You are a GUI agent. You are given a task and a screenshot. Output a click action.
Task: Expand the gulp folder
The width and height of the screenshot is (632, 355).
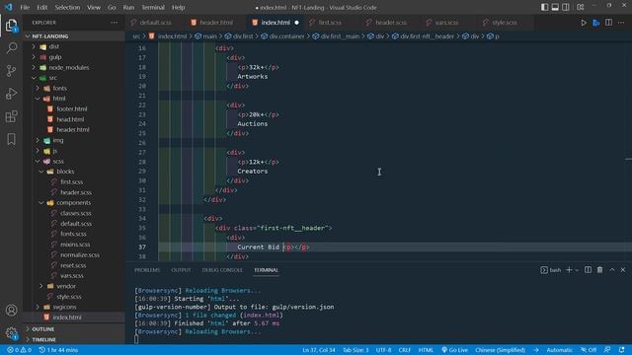(x=55, y=57)
